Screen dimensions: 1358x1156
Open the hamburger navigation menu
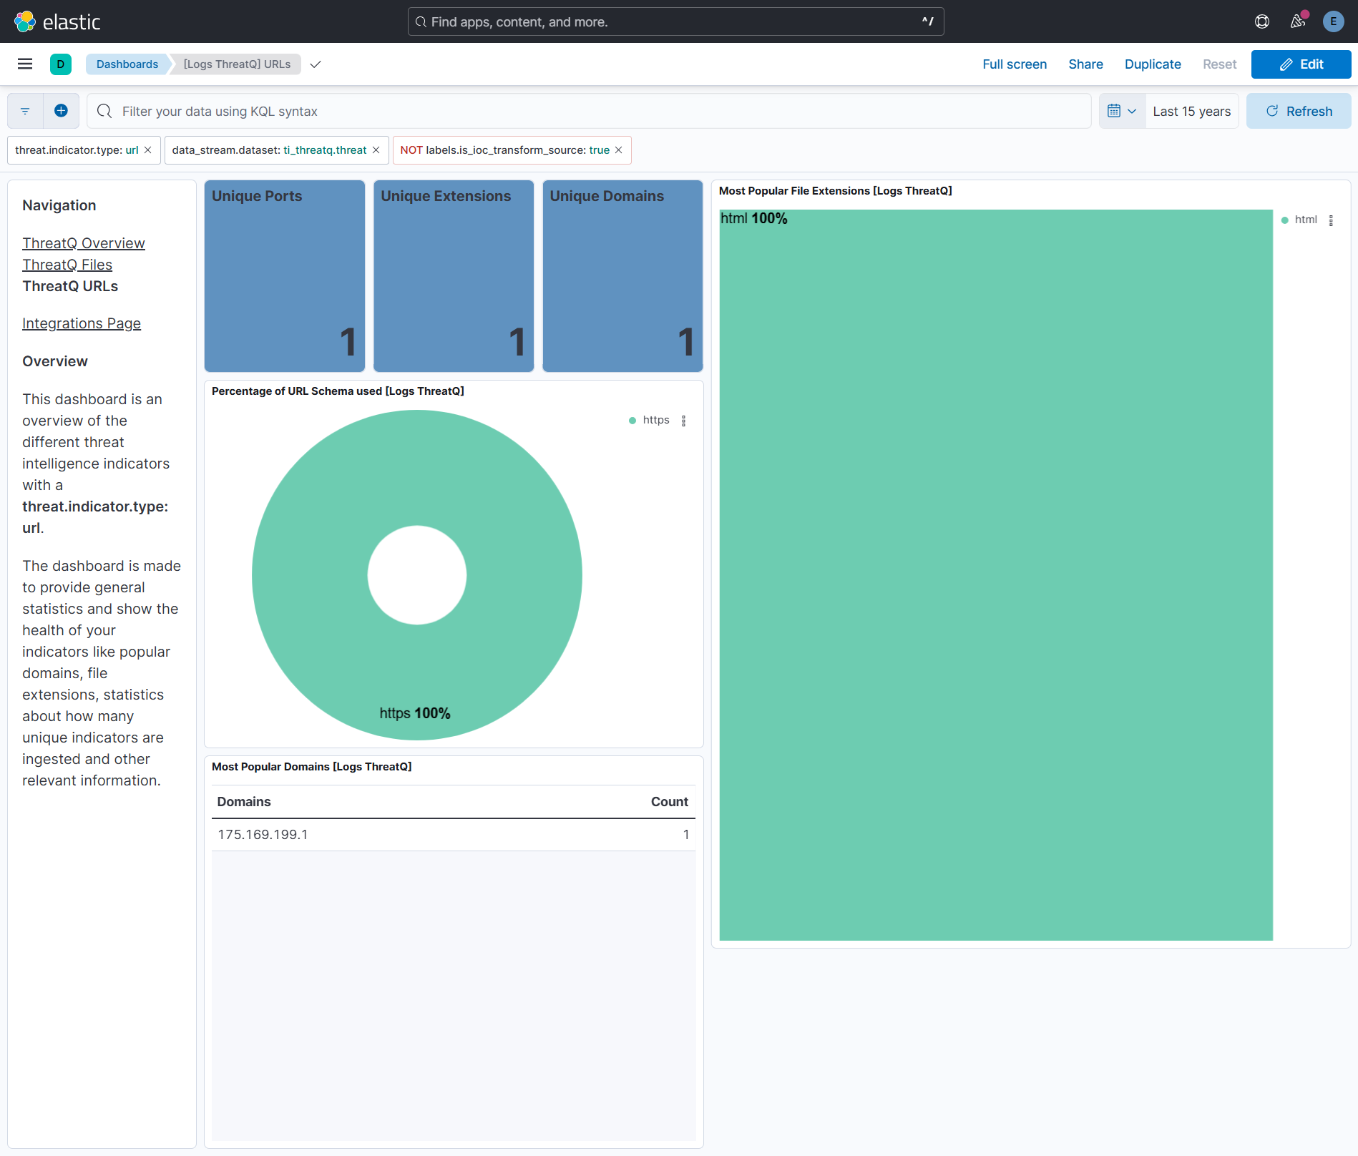pos(25,64)
